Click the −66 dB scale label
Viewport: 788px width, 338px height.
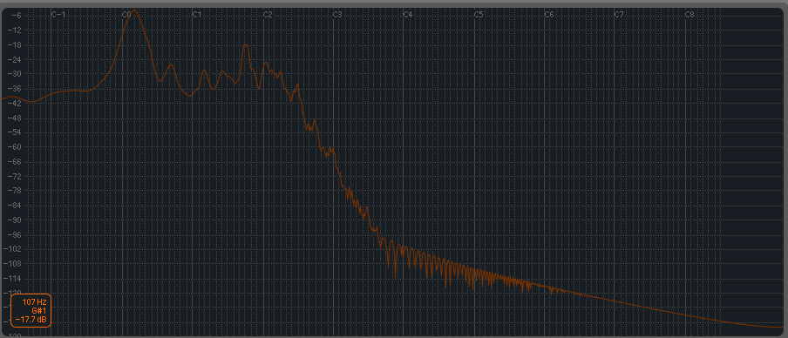click(14, 162)
